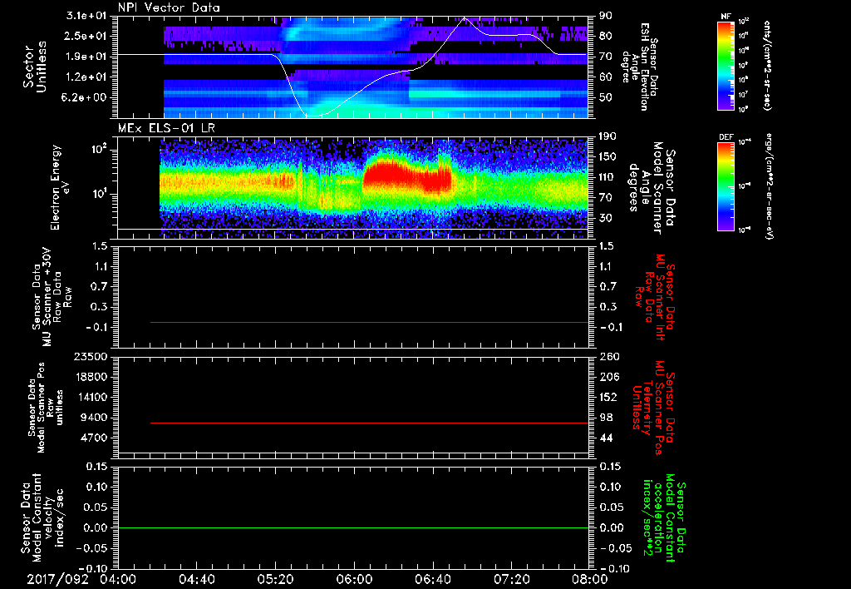This screenshot has width=851, height=589.
Task: Click the 06:40 time axis label
Action: 432,579
